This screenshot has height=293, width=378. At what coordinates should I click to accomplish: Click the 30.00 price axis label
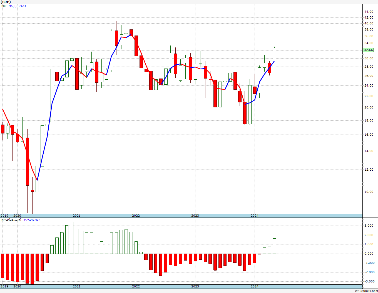click(x=369, y=58)
